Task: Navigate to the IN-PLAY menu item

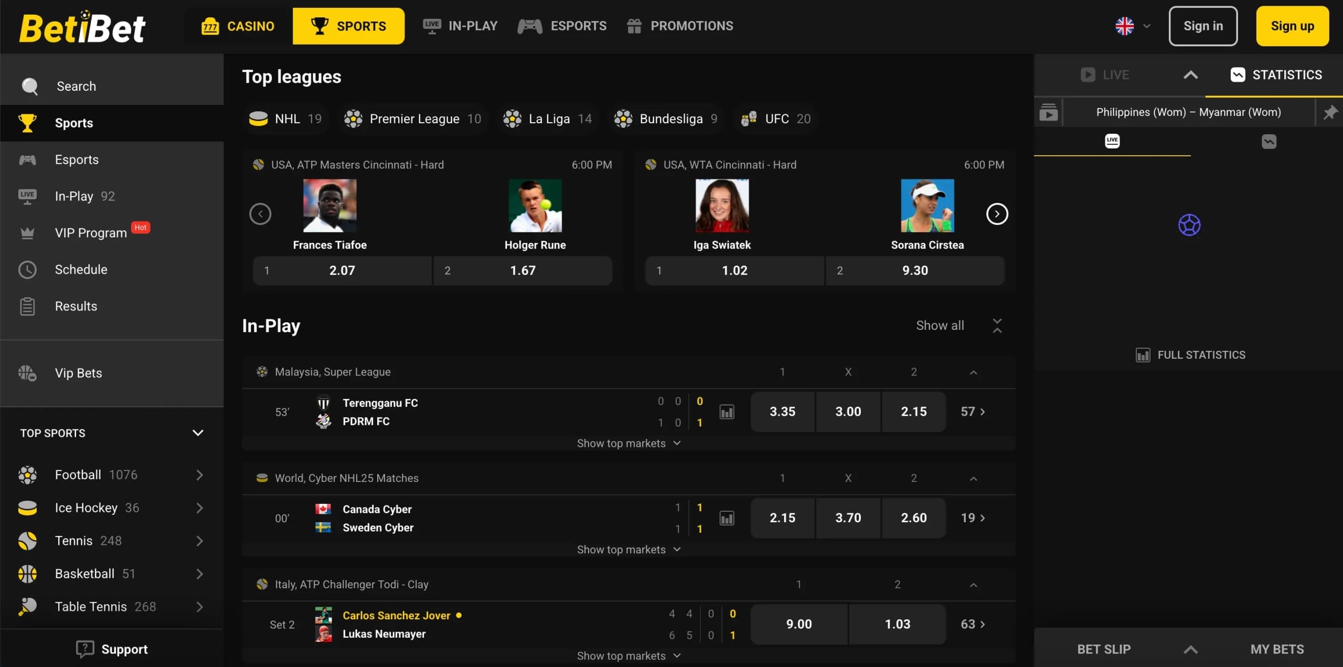Action: [x=460, y=26]
